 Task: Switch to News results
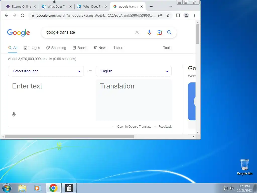[100, 48]
